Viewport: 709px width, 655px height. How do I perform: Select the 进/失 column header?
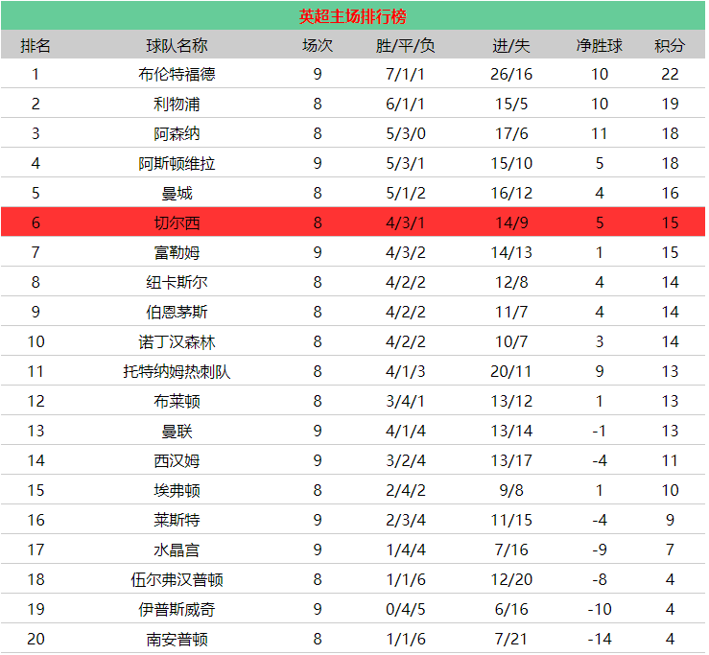click(x=510, y=45)
